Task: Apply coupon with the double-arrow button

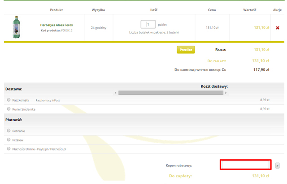Action: (x=277, y=165)
